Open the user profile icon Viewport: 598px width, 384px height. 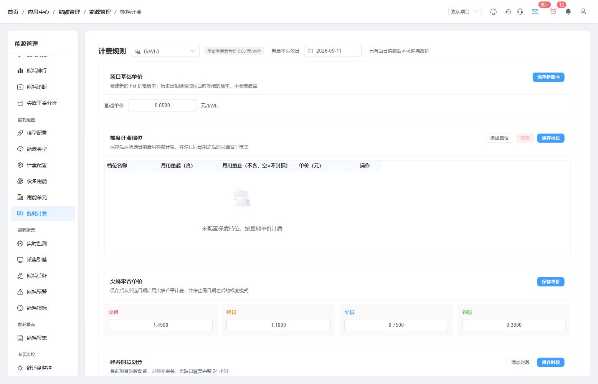click(583, 12)
